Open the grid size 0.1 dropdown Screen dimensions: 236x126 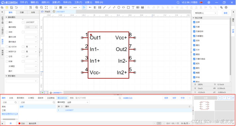[x=68, y=7]
